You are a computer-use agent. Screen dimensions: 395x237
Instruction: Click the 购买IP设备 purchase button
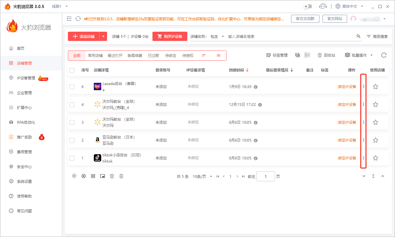[170, 36]
